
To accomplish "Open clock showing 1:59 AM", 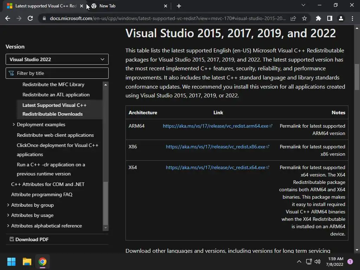I will [x=335, y=262].
